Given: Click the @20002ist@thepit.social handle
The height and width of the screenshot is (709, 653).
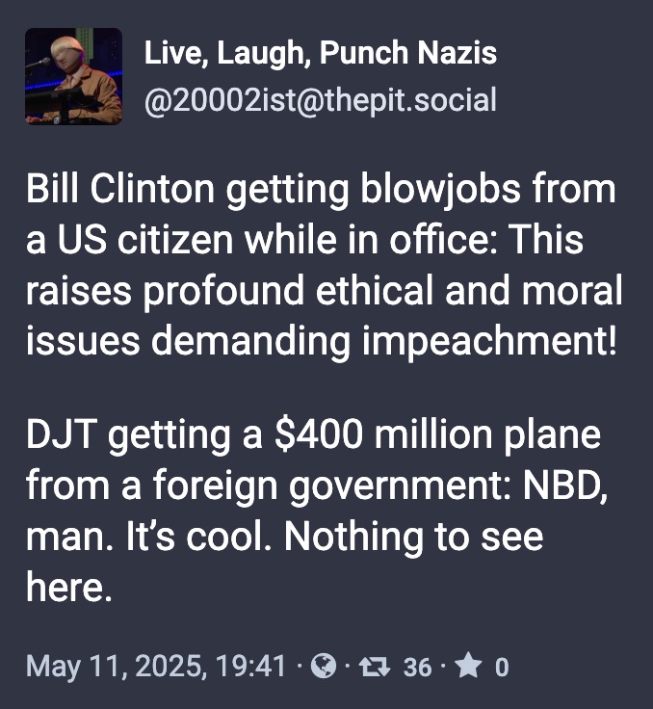Looking at the screenshot, I should [x=321, y=100].
